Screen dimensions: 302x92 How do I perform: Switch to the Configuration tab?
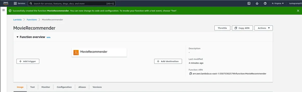(x=64, y=87)
